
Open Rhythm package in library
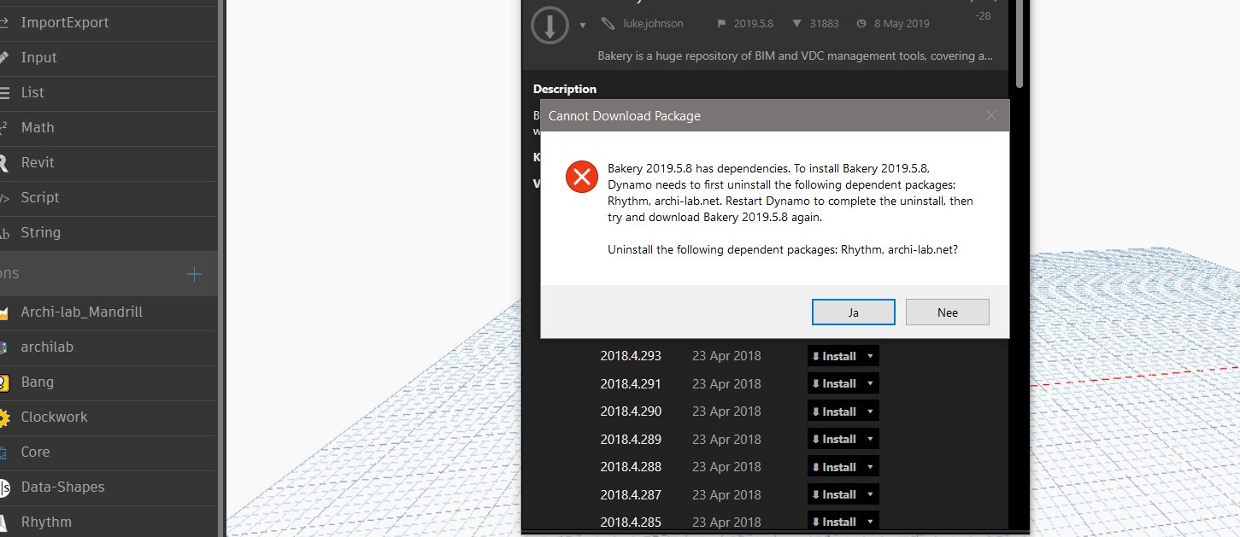click(x=109, y=522)
